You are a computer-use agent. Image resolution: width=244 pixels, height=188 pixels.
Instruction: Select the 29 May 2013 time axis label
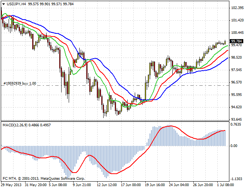(x=11, y=185)
